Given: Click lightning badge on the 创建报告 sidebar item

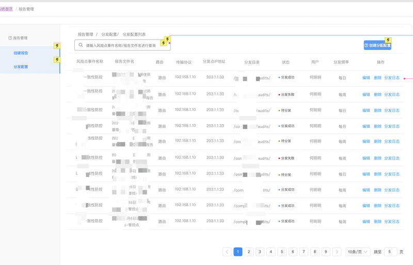Looking at the screenshot, I should click(57, 46).
